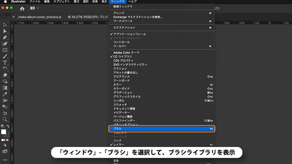Expand toolbar double-arrow at top left
Screen dimensions: 292x164
click(2, 15)
